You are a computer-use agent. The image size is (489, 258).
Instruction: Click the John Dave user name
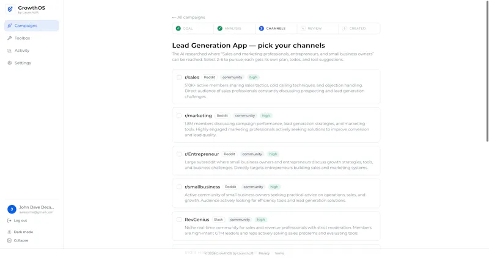[x=37, y=207]
